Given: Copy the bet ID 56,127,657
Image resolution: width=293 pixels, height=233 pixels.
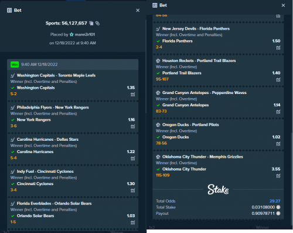Looking at the screenshot, I should pyautogui.click(x=91, y=23).
